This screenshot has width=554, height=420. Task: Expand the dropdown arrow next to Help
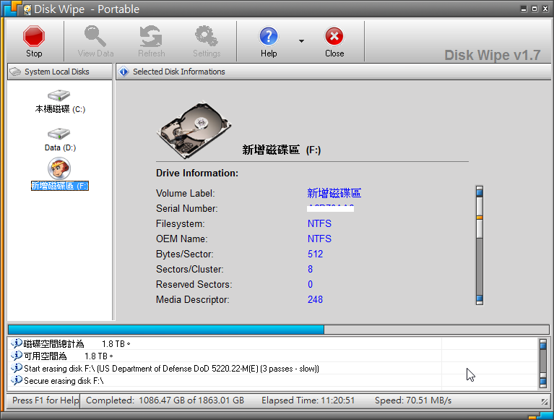pos(301,41)
